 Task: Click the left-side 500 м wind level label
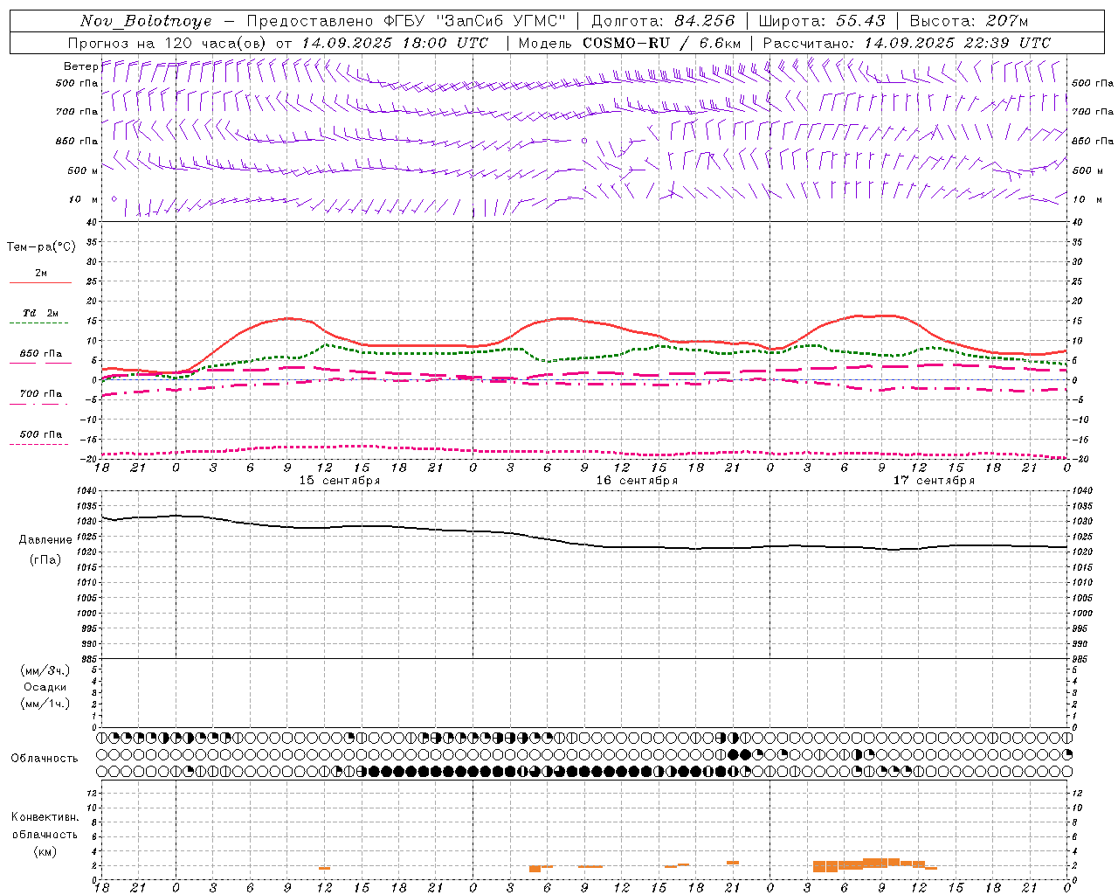click(82, 170)
